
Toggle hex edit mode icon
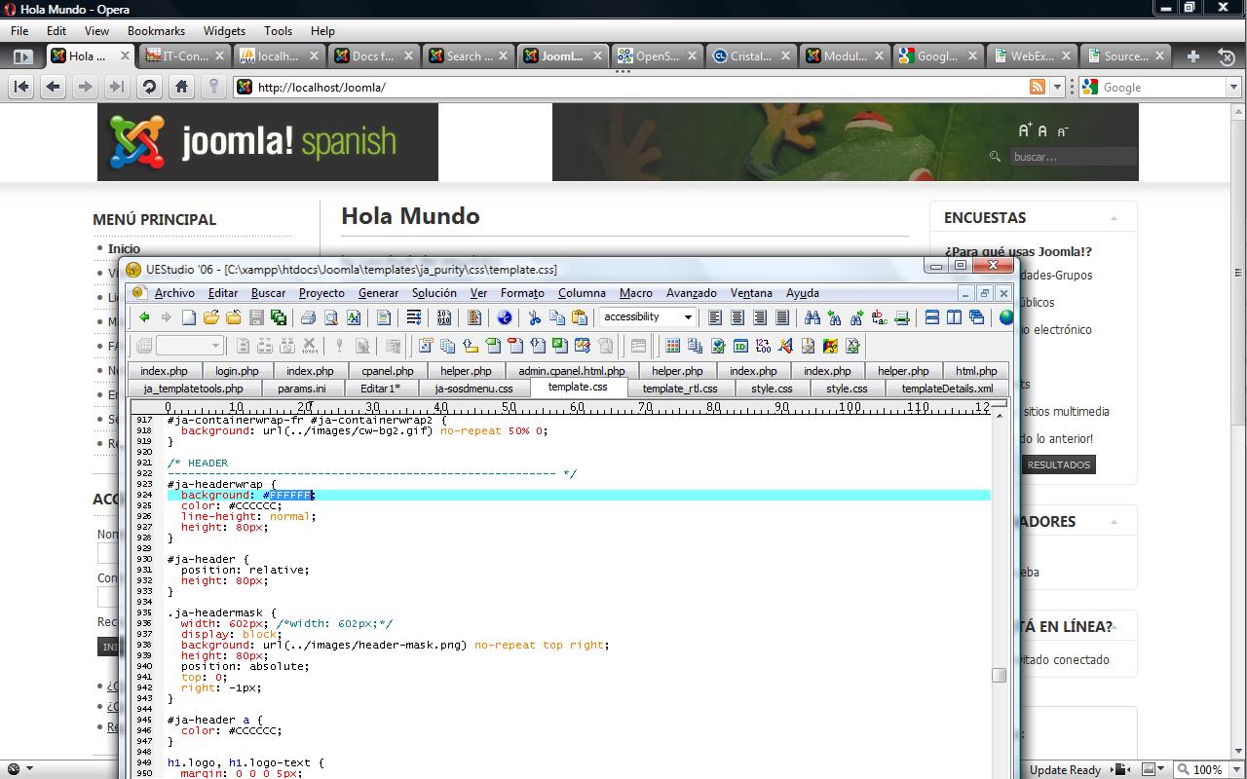pos(444,317)
